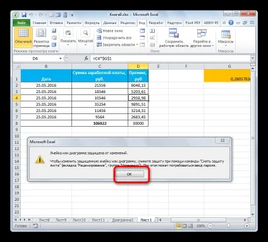268x242 pixels.
Task: Select row 4 header
Action: [x=16, y=98]
